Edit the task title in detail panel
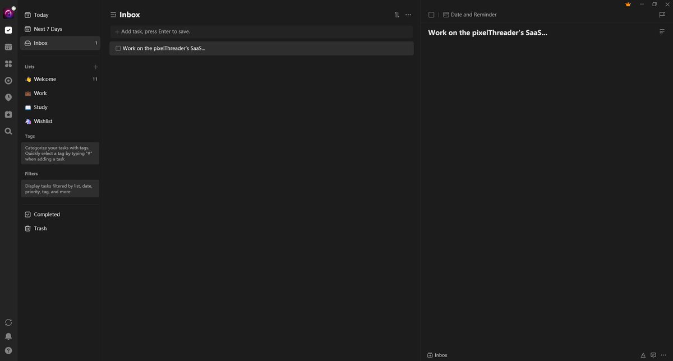The height and width of the screenshot is (361, 673). [487, 33]
